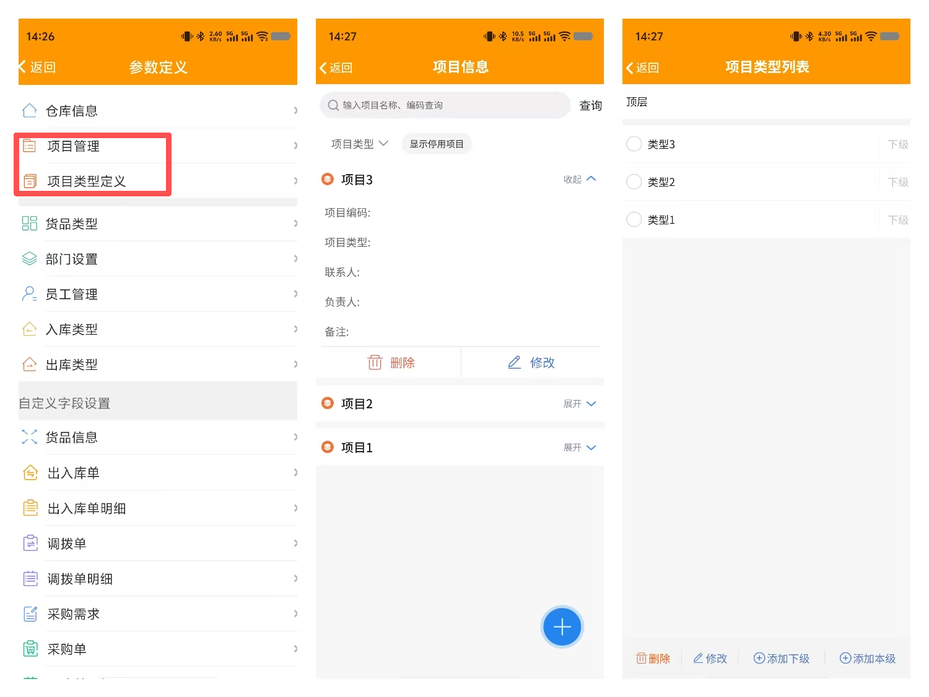Tap the blue plus floating add button
This screenshot has width=929, height=697.
(562, 627)
